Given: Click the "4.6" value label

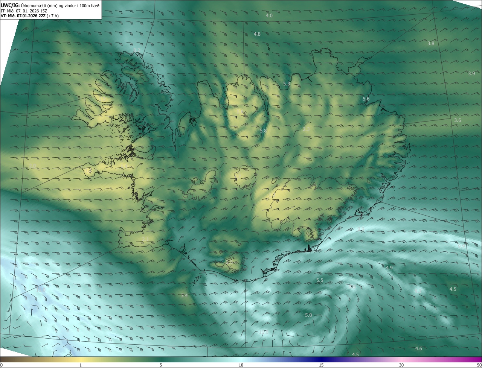Looking at the screenshot, I should point(418,348).
